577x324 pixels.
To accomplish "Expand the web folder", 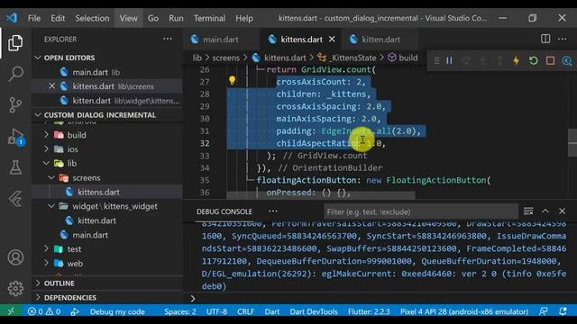I will coord(75,264).
